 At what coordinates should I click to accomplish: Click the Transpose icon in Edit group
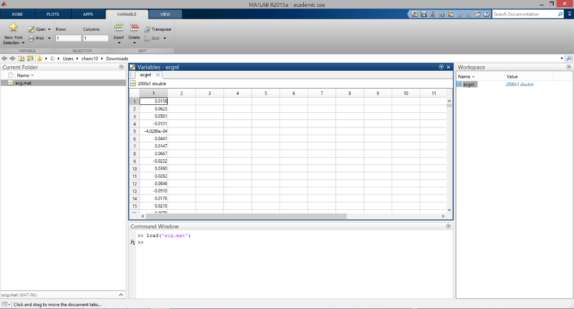point(147,29)
